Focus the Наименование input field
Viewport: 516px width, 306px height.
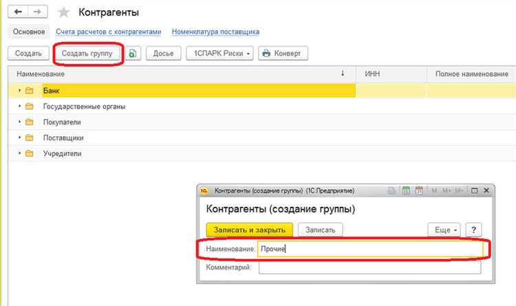(370, 249)
